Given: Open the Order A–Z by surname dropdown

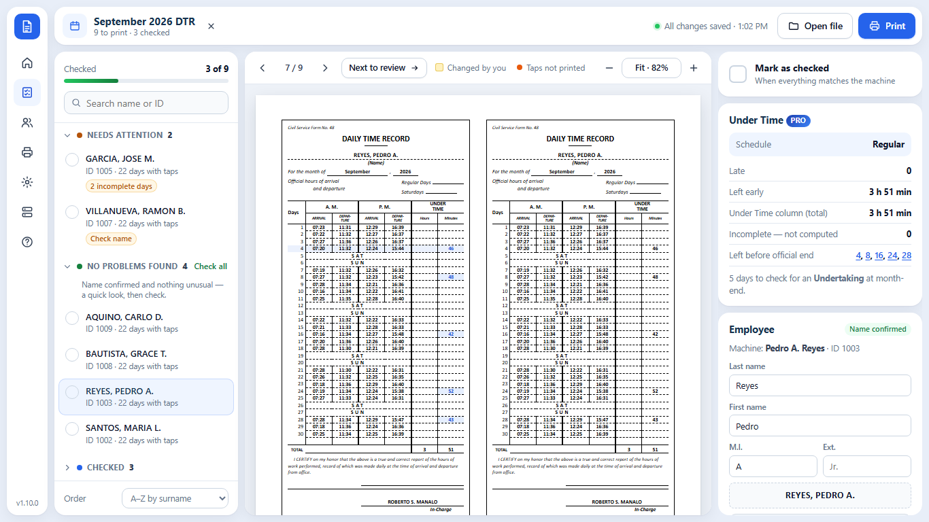Looking at the screenshot, I should point(175,499).
